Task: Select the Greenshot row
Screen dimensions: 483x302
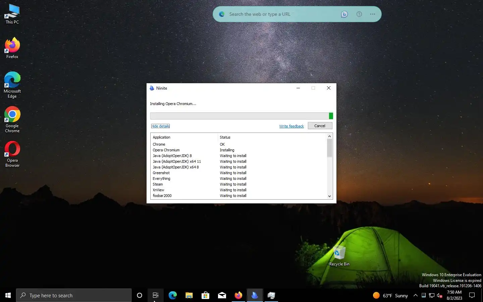Action: (x=238, y=173)
